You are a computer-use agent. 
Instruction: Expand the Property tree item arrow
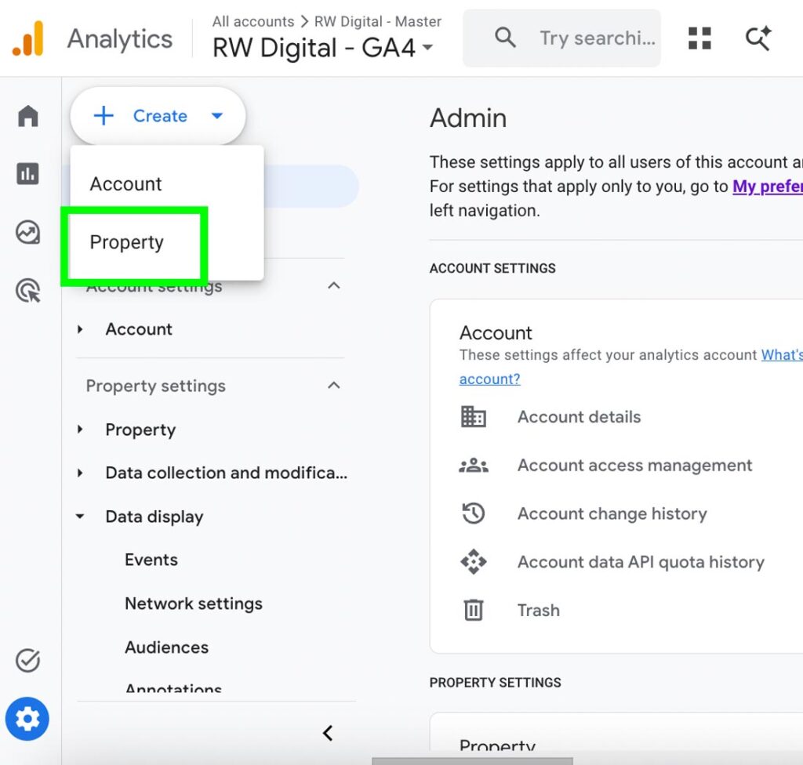(80, 429)
